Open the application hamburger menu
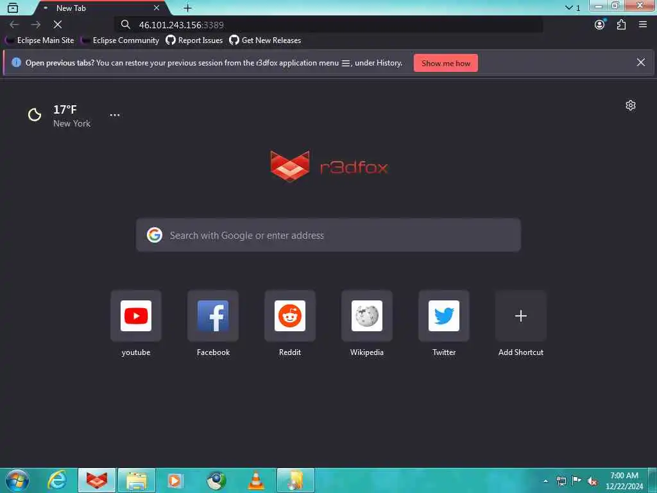This screenshot has height=493, width=657. click(x=643, y=25)
